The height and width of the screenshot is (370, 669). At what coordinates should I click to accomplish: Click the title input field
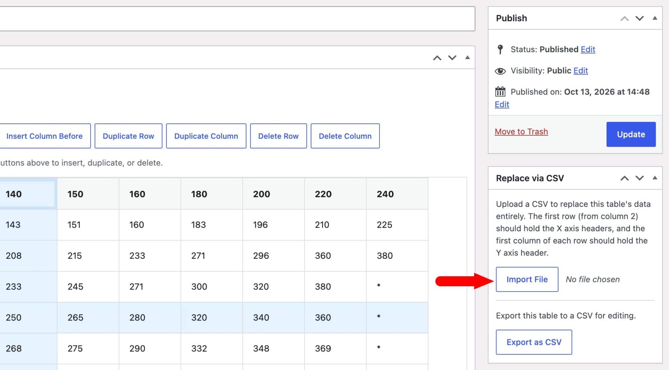click(237, 19)
